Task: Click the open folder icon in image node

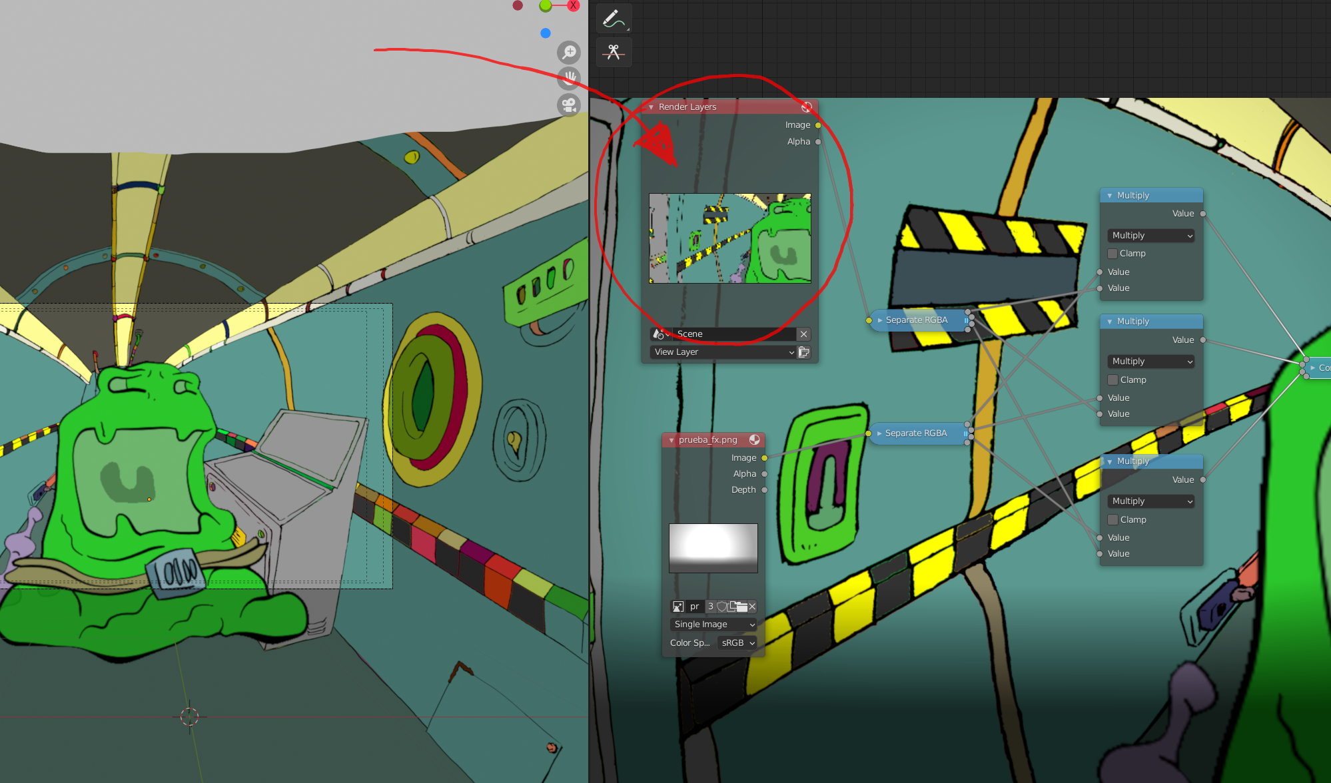Action: (x=740, y=607)
